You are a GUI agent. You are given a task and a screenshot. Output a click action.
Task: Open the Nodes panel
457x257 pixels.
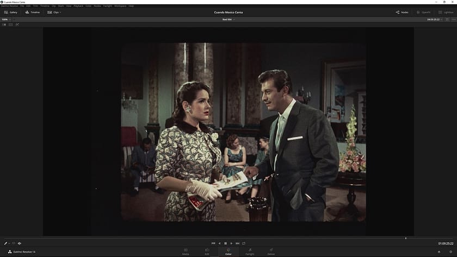[402, 12]
